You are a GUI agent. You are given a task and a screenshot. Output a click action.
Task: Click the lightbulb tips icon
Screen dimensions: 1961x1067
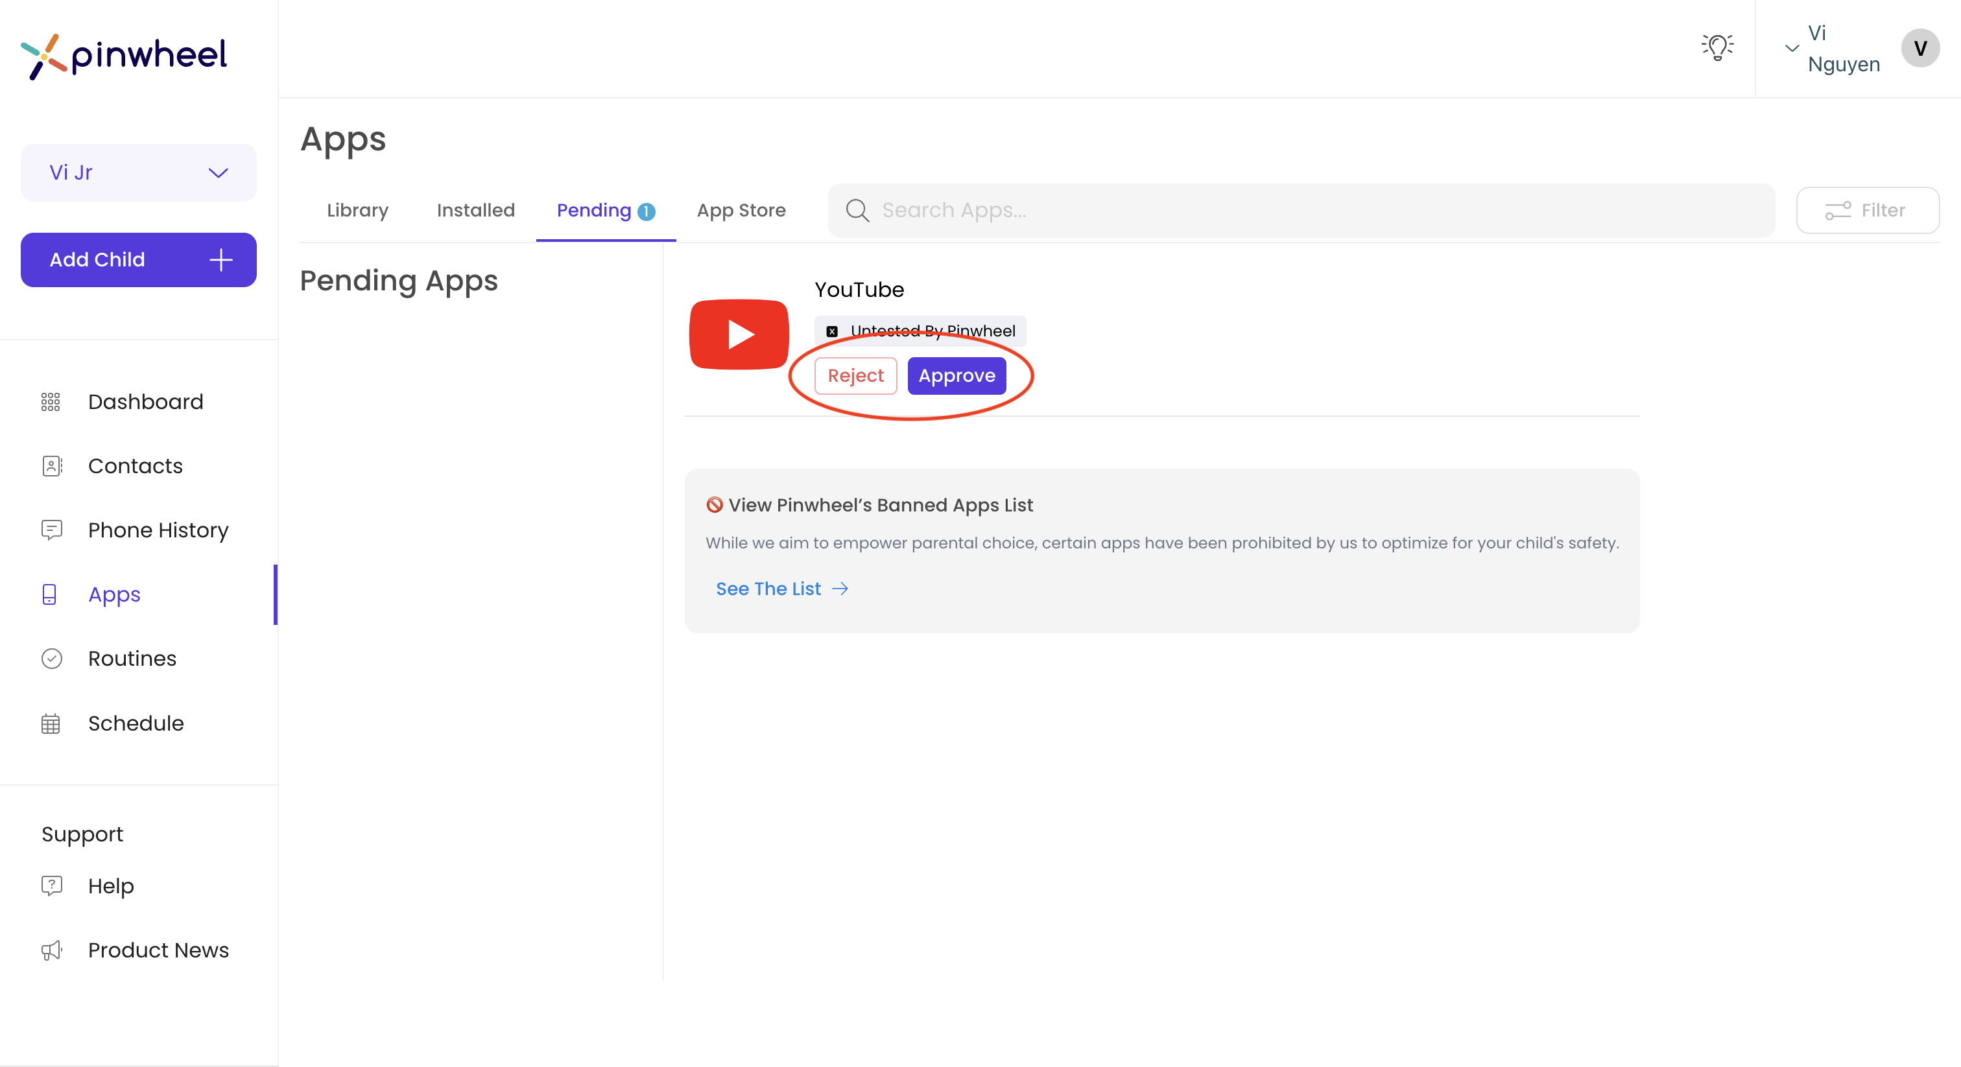[1717, 47]
